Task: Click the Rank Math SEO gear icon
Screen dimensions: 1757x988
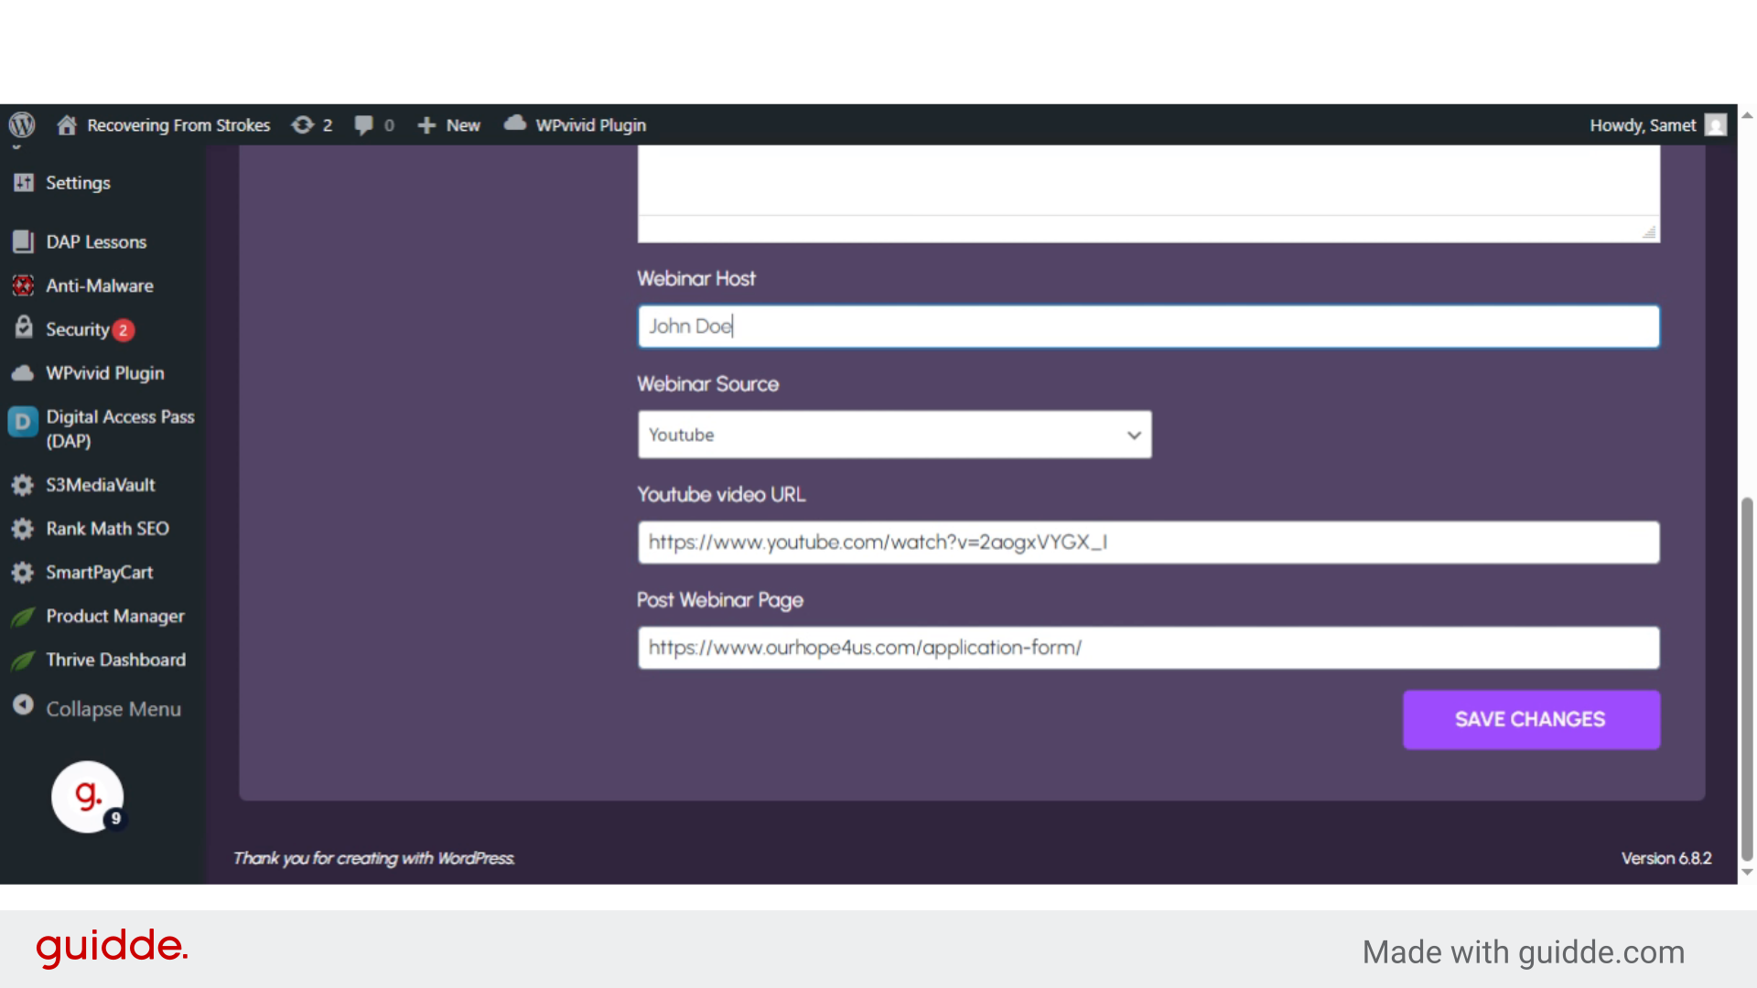Action: pyautogui.click(x=23, y=529)
